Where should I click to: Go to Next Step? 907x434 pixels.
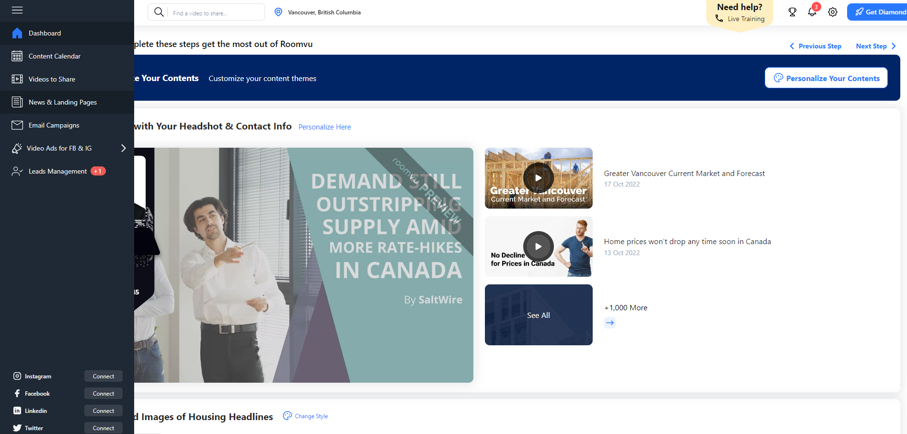coord(875,46)
